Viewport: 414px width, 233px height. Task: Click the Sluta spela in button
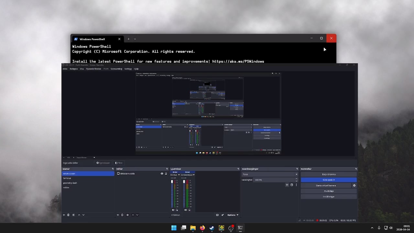329,180
